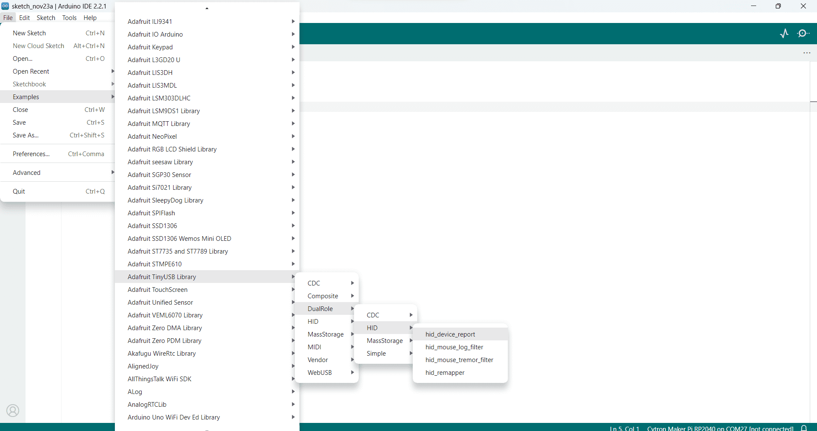Click Save in the File menu
817x431 pixels.
point(57,123)
